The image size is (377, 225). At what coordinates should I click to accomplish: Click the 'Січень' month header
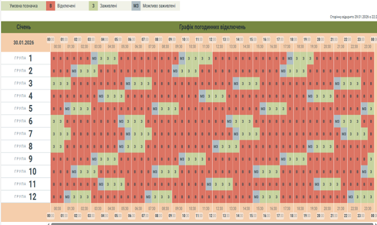point(26,27)
